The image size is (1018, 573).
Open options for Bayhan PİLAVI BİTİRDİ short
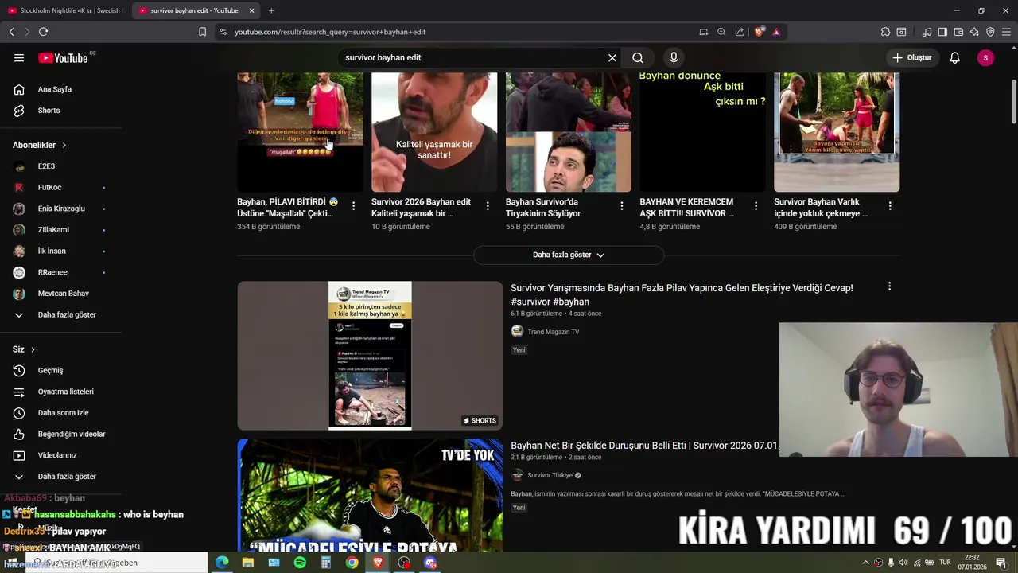pos(353,206)
